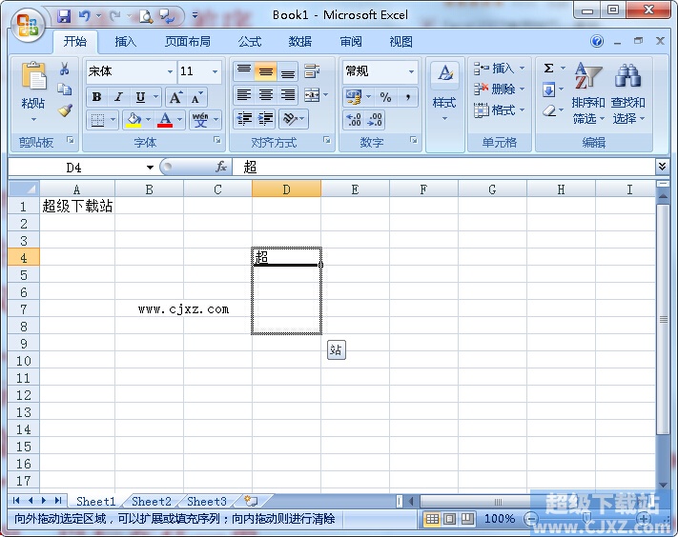The height and width of the screenshot is (537, 678).
Task: Toggle bold formatting
Action: pyautogui.click(x=97, y=97)
